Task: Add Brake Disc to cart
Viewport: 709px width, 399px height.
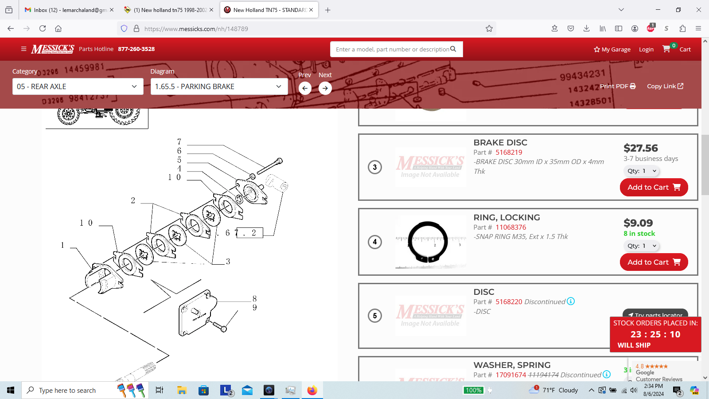Action: click(654, 188)
